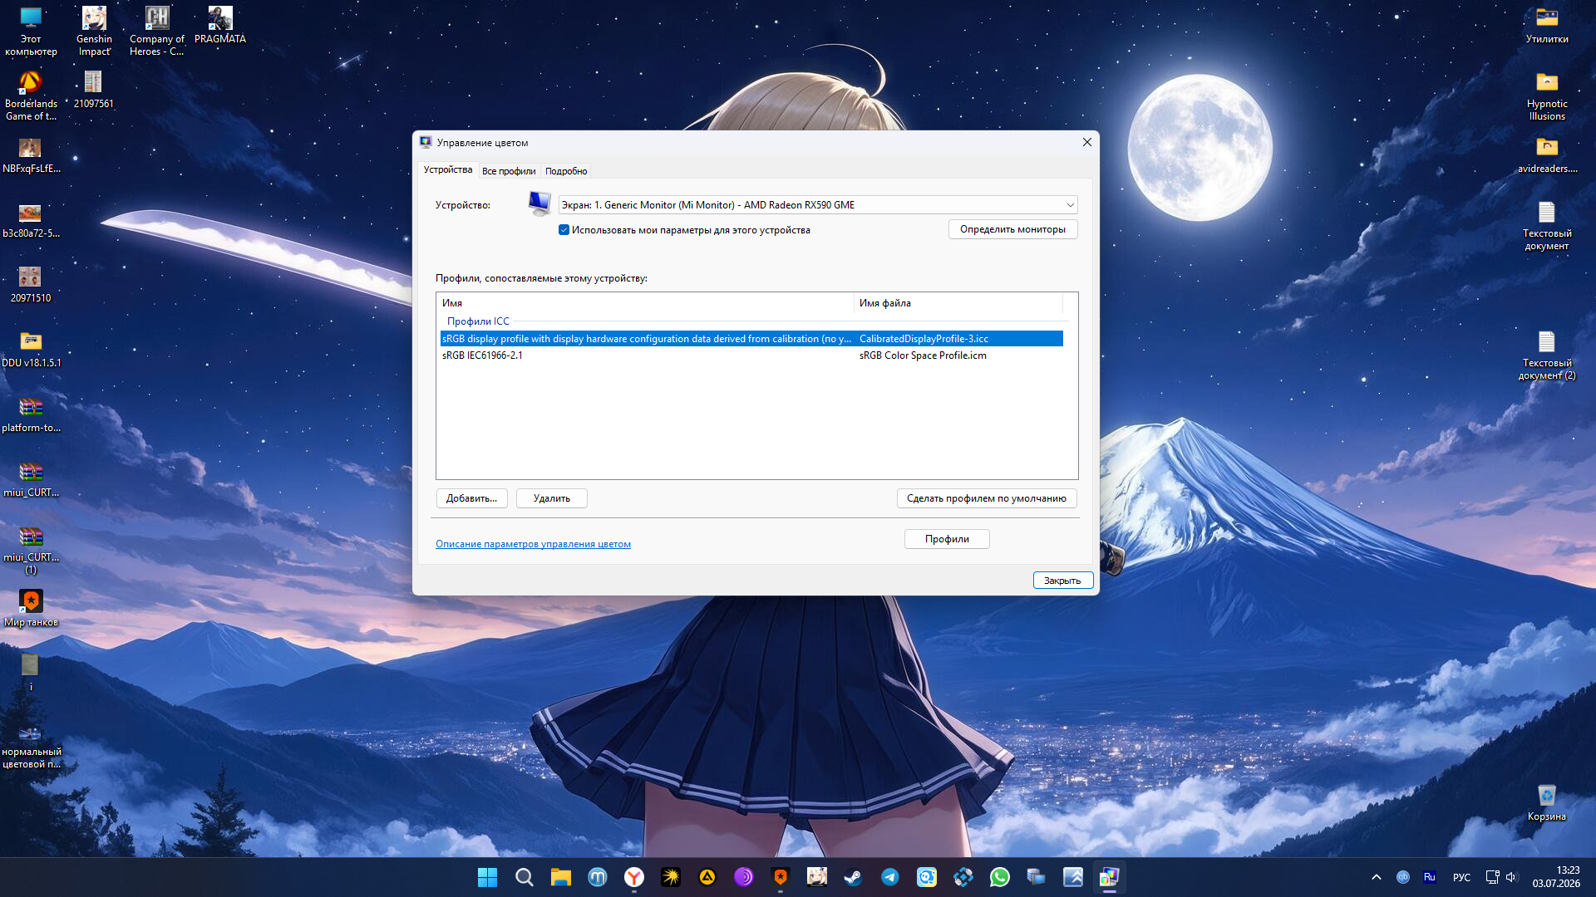The height and width of the screenshot is (897, 1596).
Task: Select the 21097561 desktop file
Action: click(93, 91)
